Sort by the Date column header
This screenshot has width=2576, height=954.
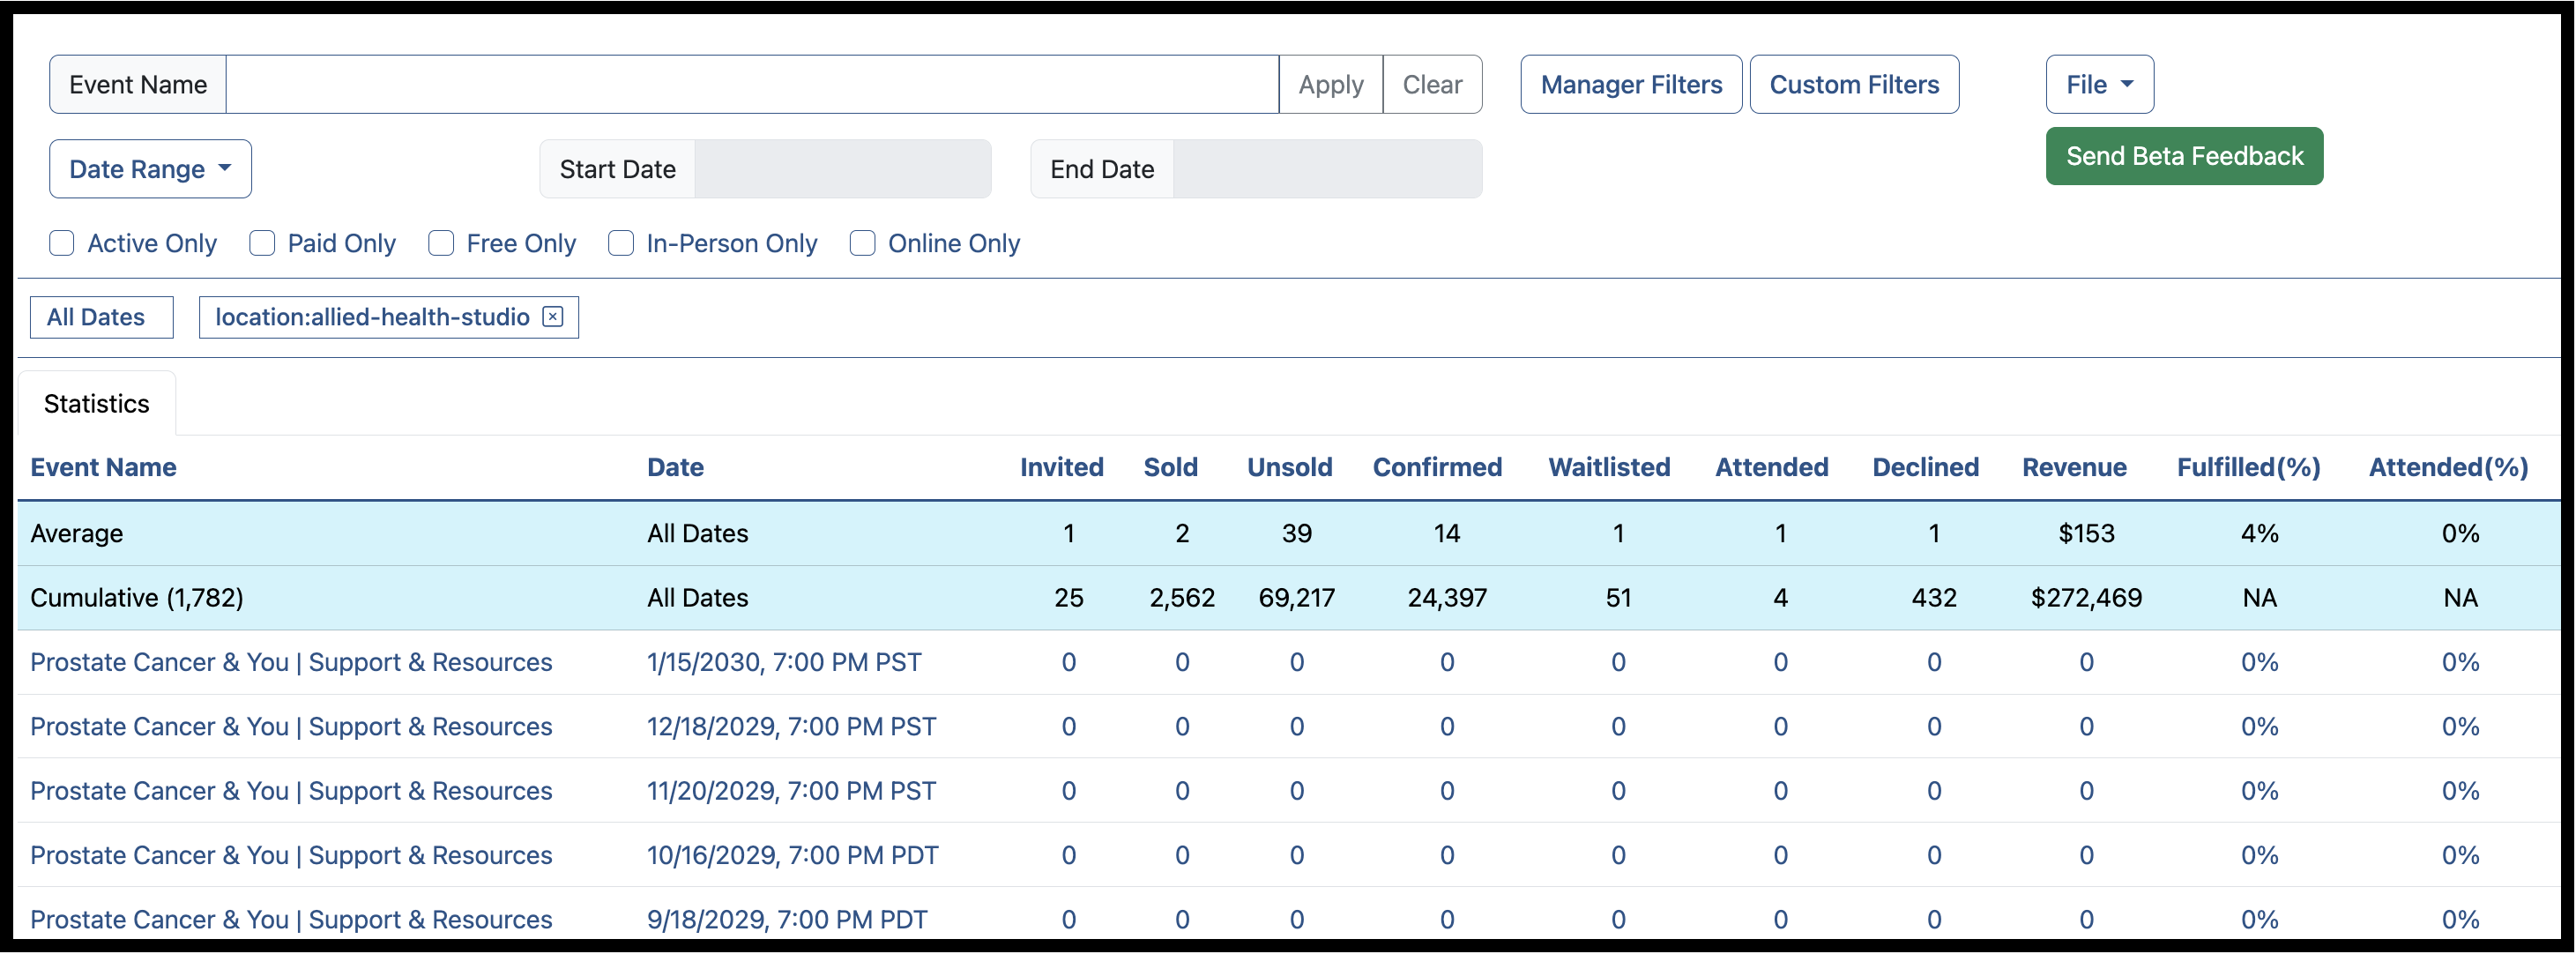coord(675,467)
